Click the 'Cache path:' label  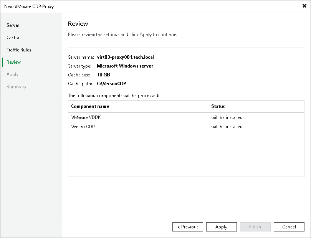click(x=80, y=84)
